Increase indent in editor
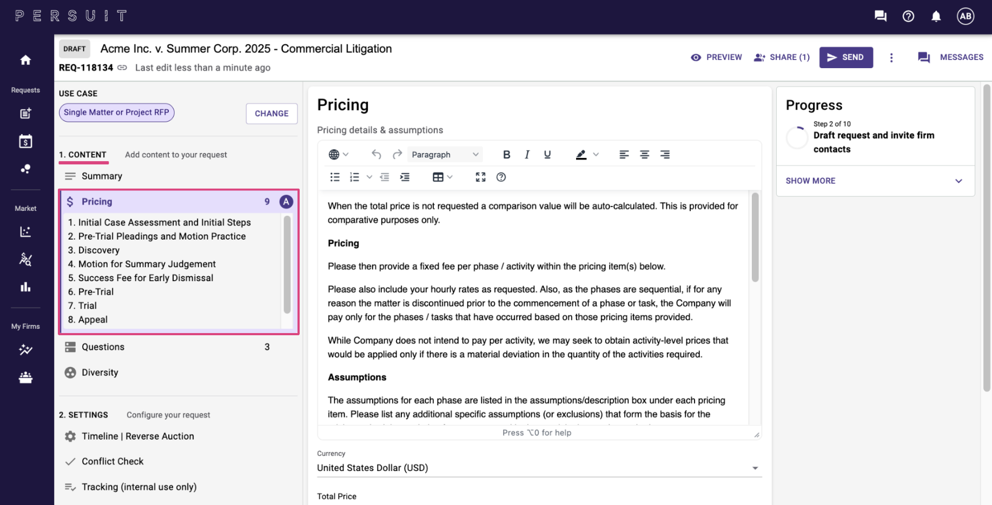992x505 pixels. click(405, 177)
